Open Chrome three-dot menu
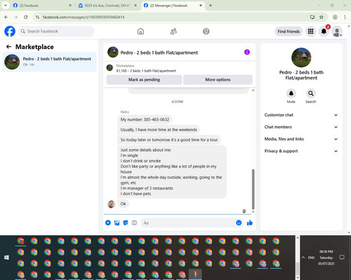Image resolution: width=351 pixels, height=280 pixels. (x=345, y=17)
